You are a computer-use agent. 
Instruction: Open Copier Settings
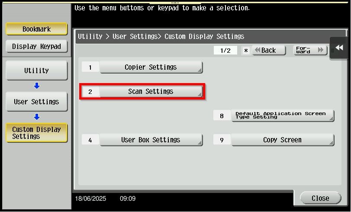151,67
